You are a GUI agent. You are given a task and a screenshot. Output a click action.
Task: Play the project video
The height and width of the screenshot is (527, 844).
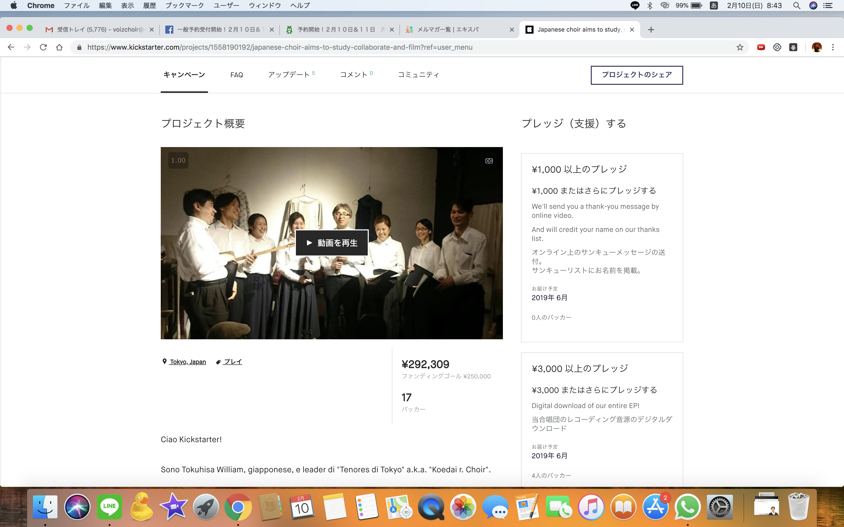332,243
